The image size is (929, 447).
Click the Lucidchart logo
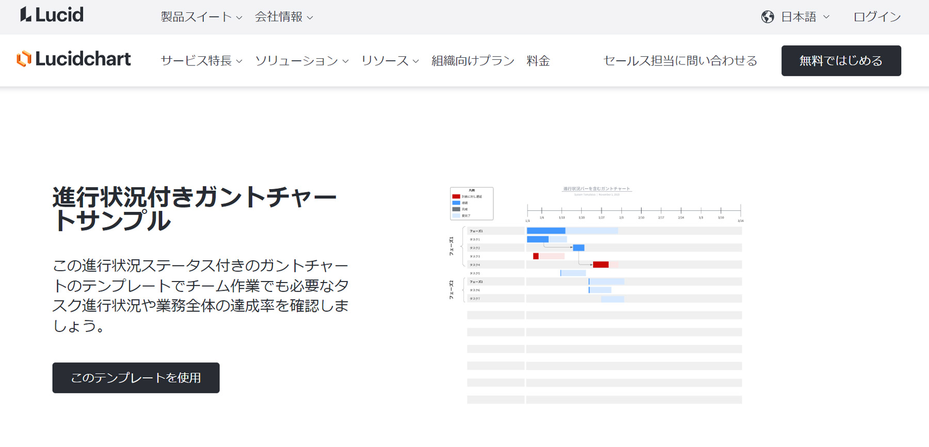73,59
